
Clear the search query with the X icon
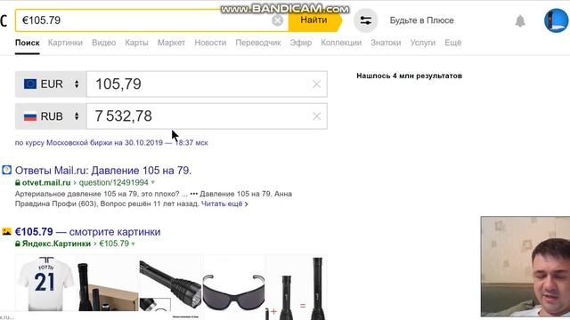click(277, 20)
